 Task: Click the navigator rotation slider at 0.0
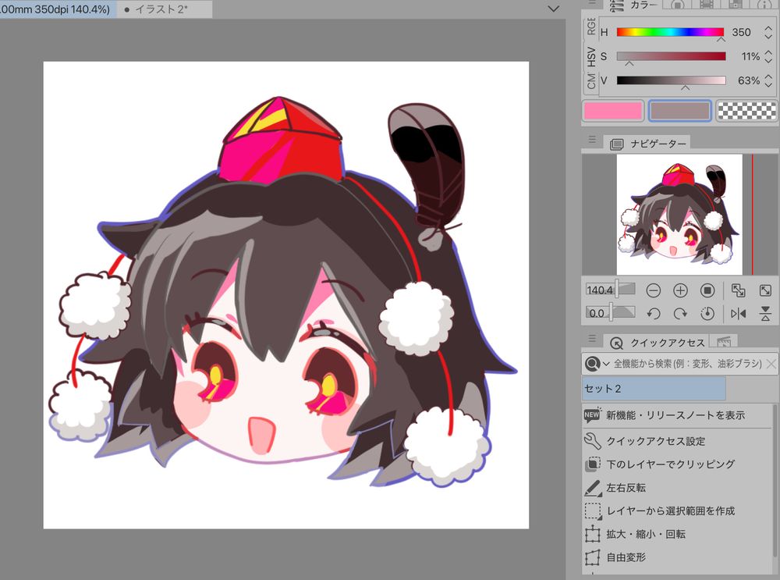point(611,313)
